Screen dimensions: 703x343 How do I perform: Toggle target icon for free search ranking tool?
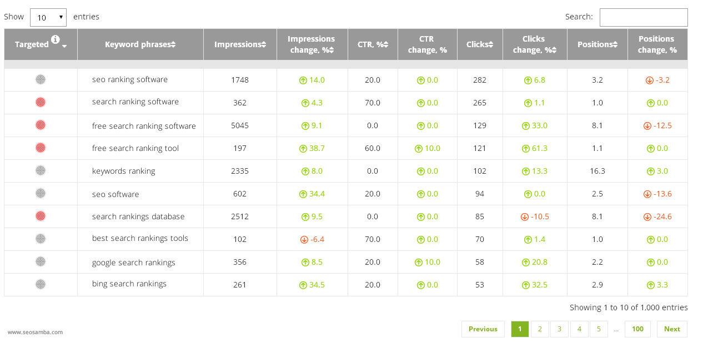click(40, 148)
